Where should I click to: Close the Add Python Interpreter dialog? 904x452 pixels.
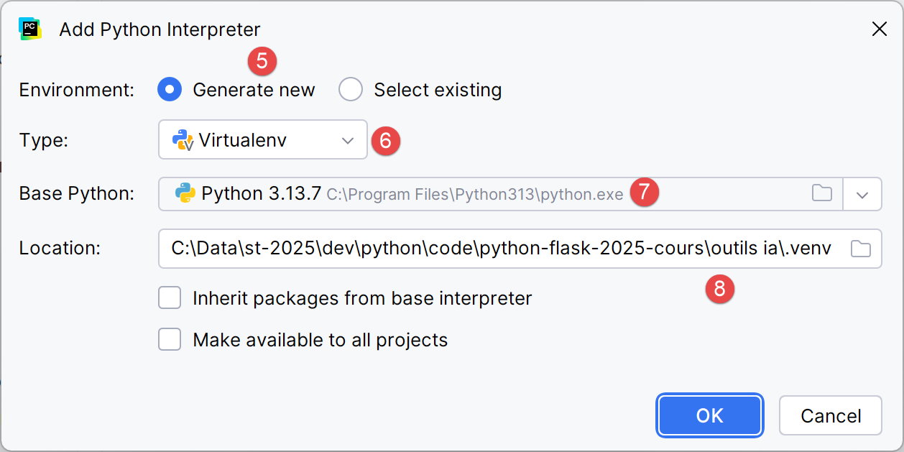point(879,29)
